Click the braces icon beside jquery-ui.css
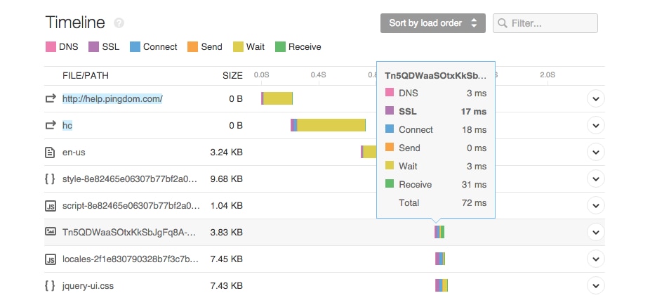650x298 pixels. pyautogui.click(x=50, y=285)
